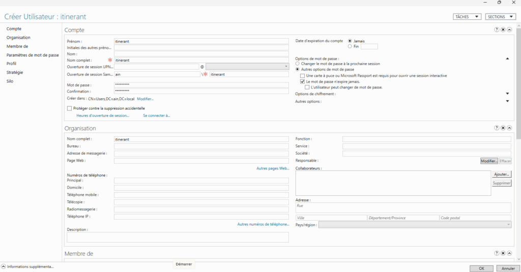Collapse the Compte section using the chevron icon

click(509, 30)
